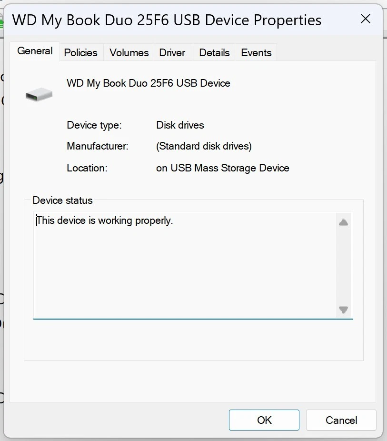Image resolution: width=387 pixels, height=441 pixels.
Task: Click the scrollbar up arrow
Action: 343,221
